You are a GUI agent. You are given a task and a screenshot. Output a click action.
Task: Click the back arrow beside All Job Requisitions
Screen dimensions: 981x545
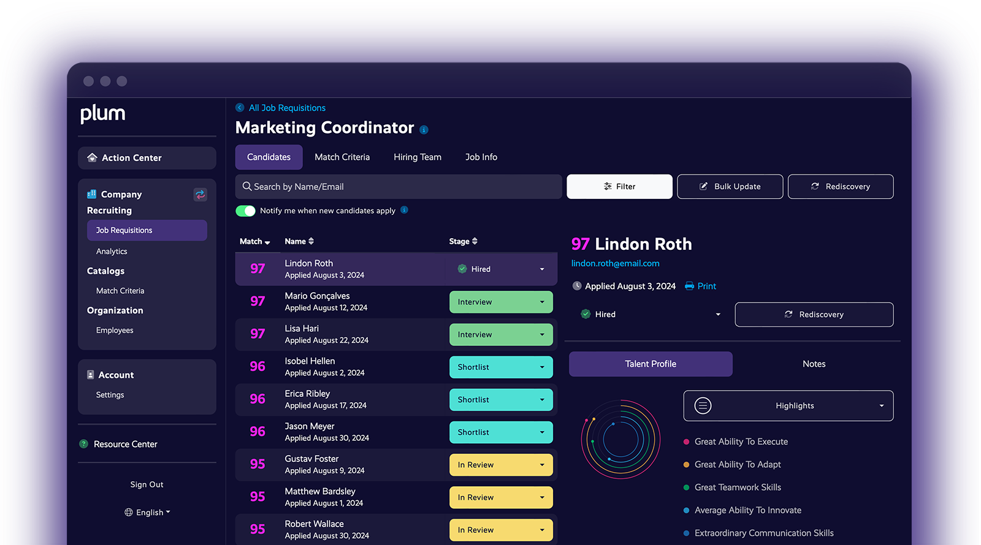point(240,108)
